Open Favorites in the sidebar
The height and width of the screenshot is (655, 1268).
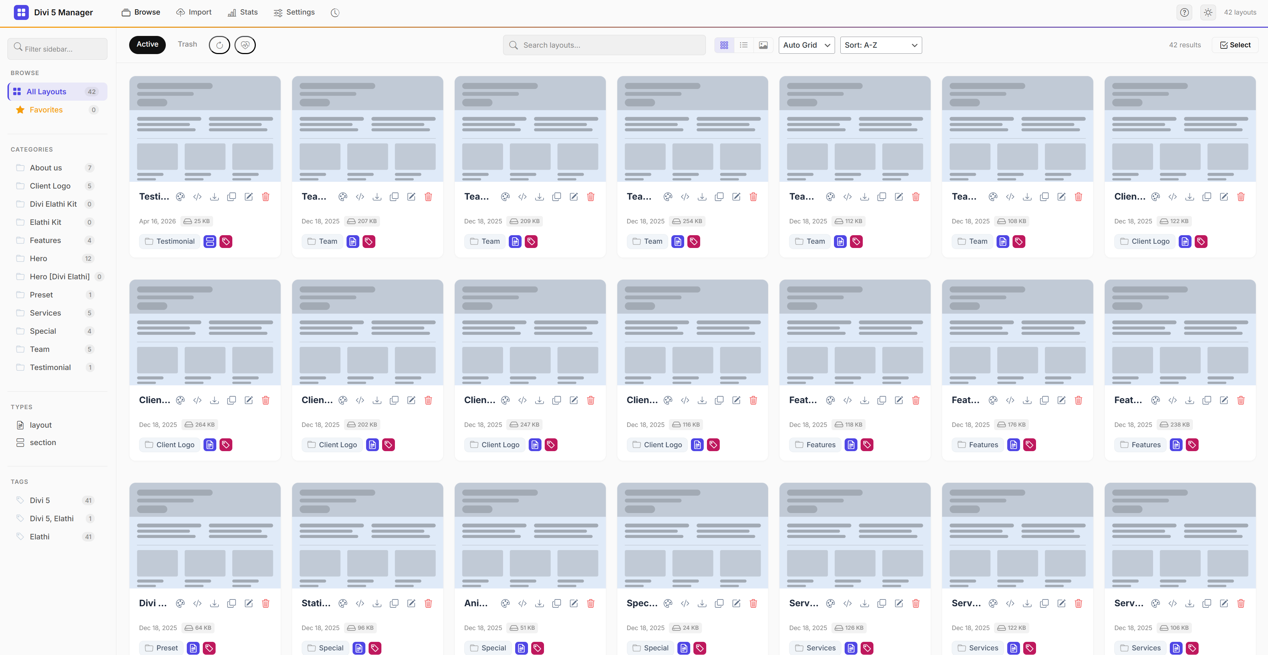pos(46,110)
